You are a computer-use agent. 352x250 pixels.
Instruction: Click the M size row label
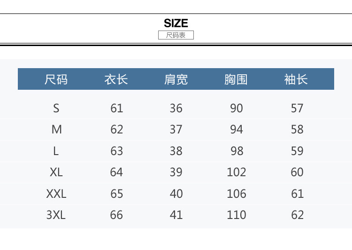56,129
